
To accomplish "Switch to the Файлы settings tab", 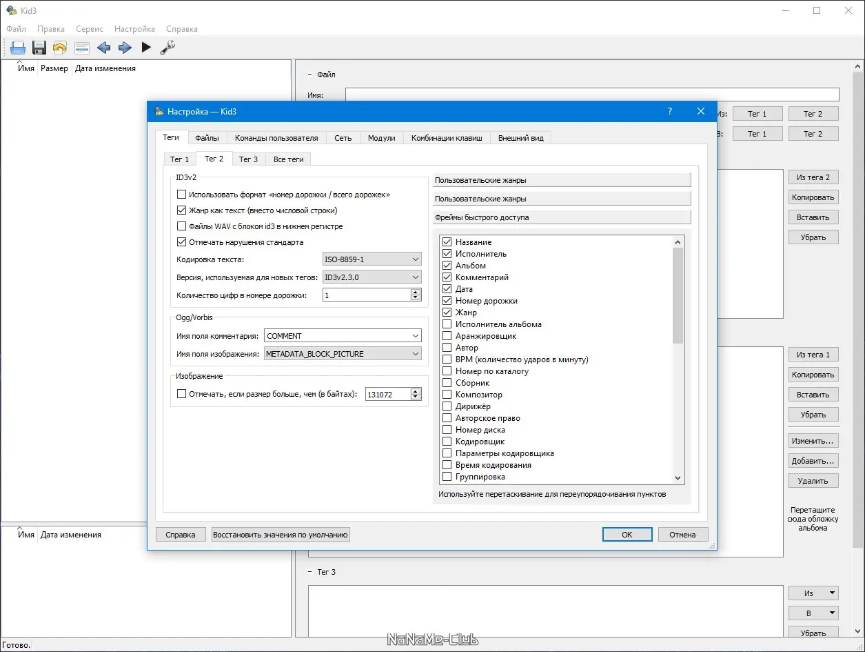I will [207, 138].
